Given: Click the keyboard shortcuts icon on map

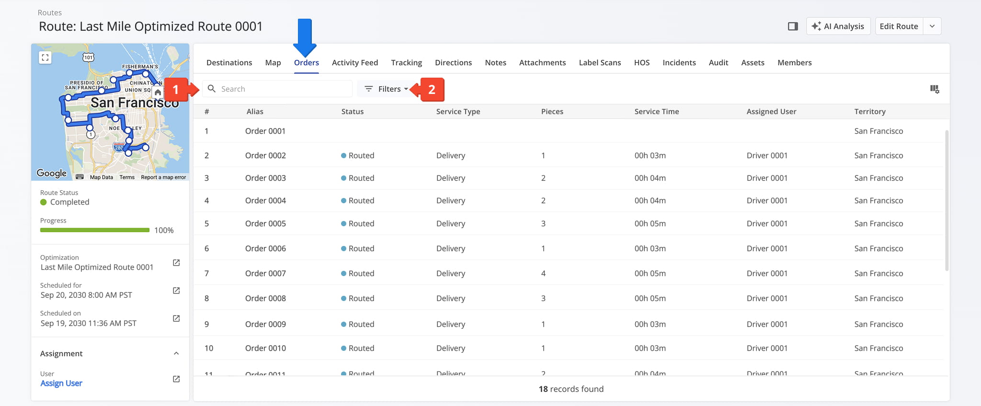Looking at the screenshot, I should (x=80, y=177).
